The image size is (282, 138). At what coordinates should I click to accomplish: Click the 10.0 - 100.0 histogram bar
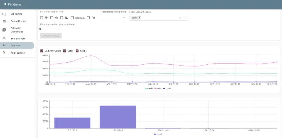pos(118,117)
